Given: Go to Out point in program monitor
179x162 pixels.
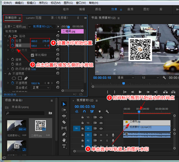Looking at the screenshot, I should pyautogui.click(x=156, y=92).
